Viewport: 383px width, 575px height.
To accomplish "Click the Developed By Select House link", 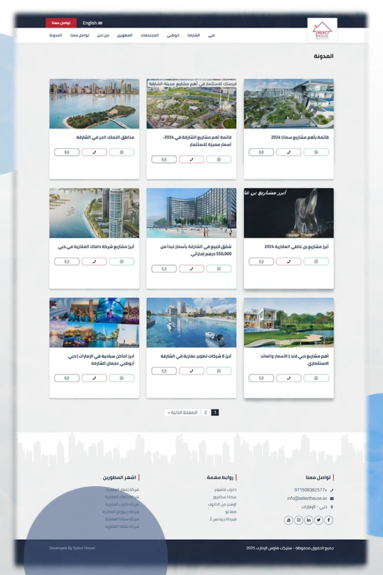I will click(72, 548).
